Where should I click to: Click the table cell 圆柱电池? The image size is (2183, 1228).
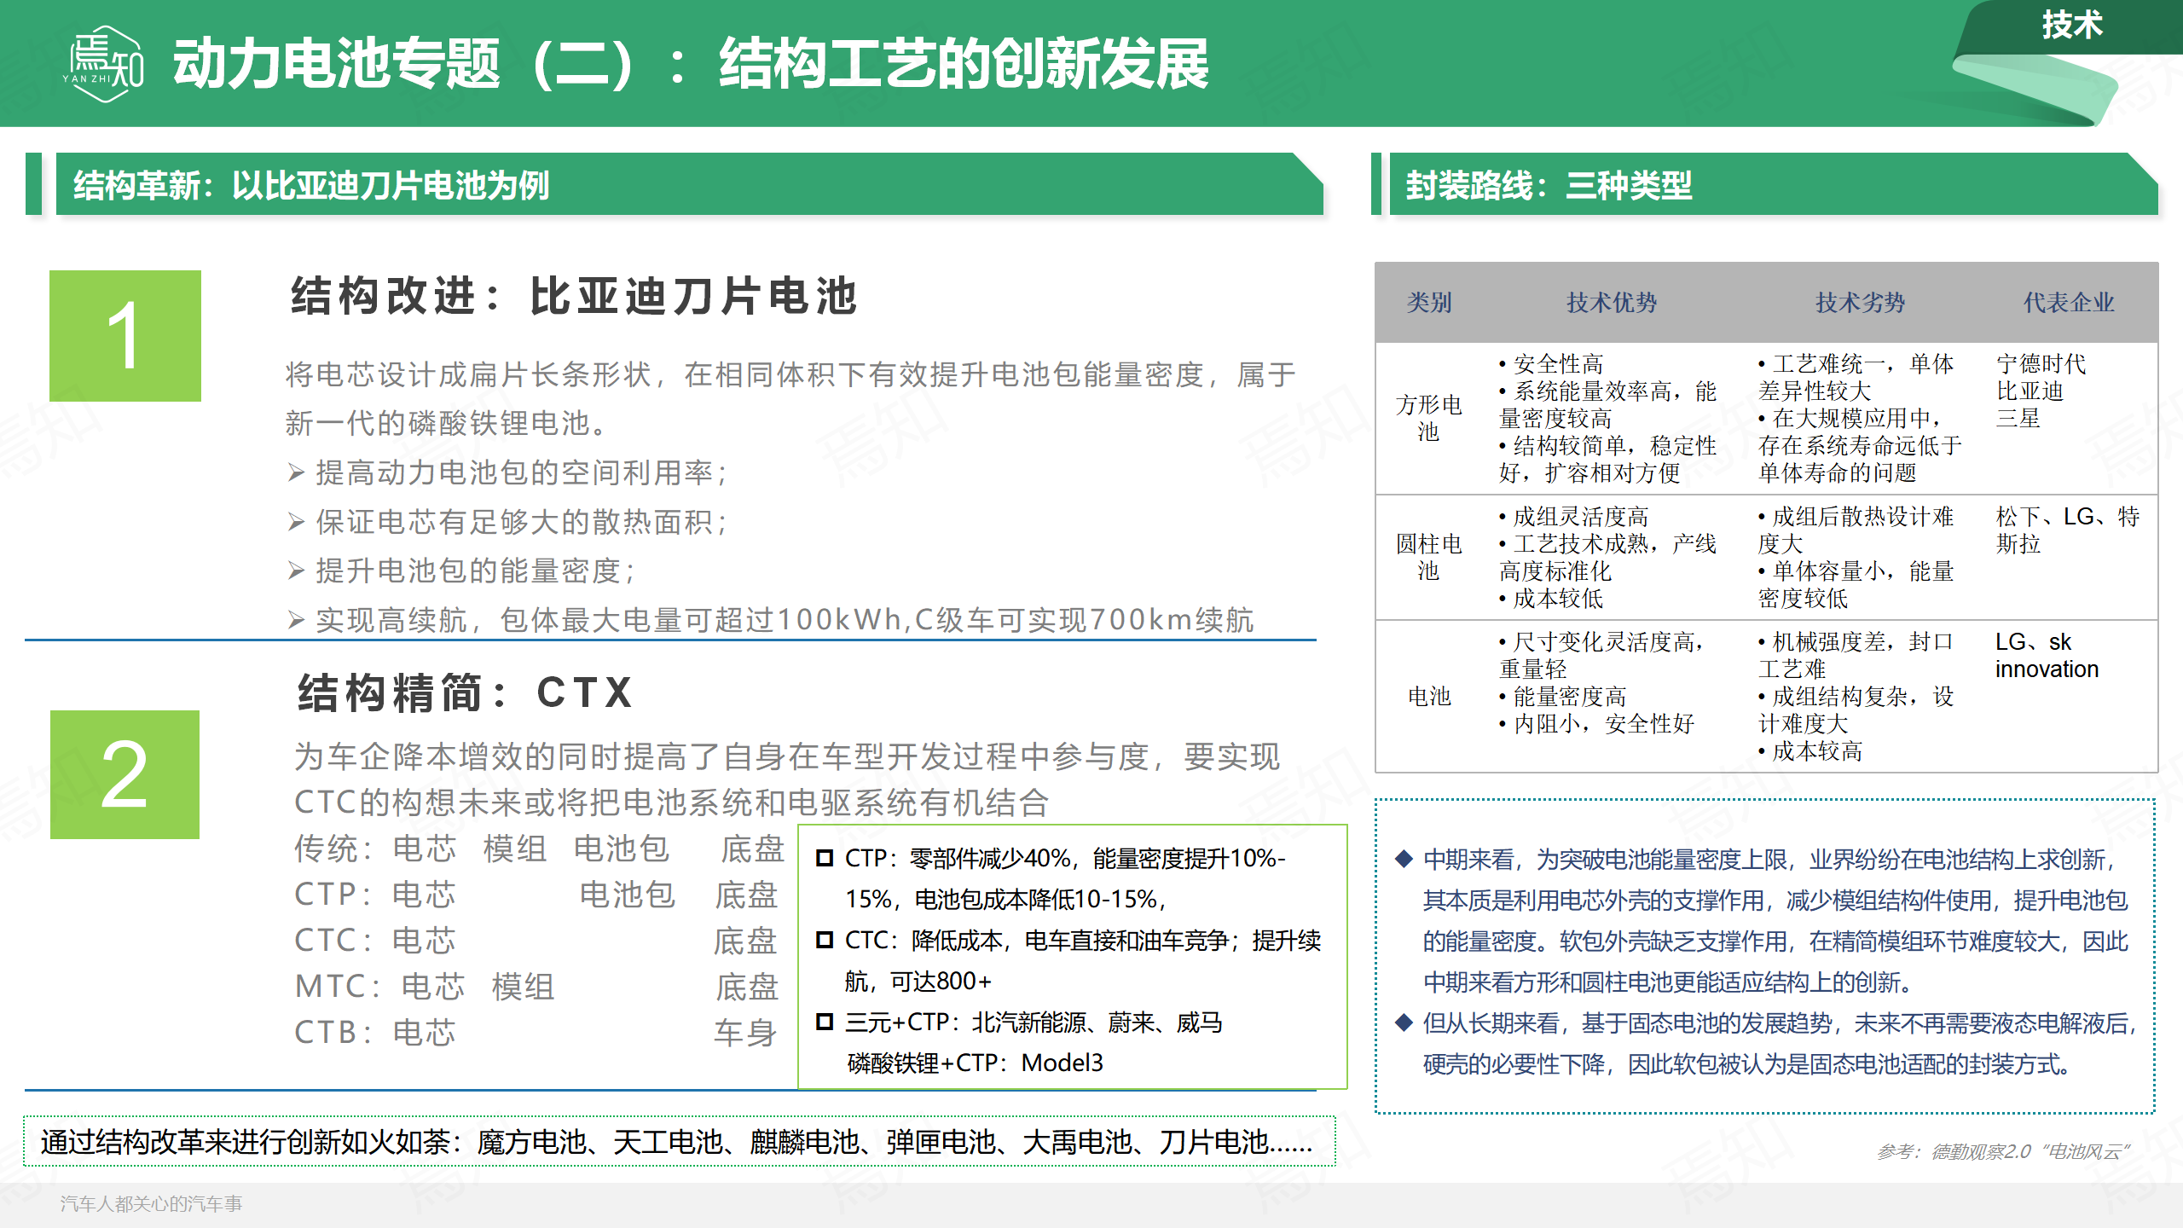pos(1428,557)
